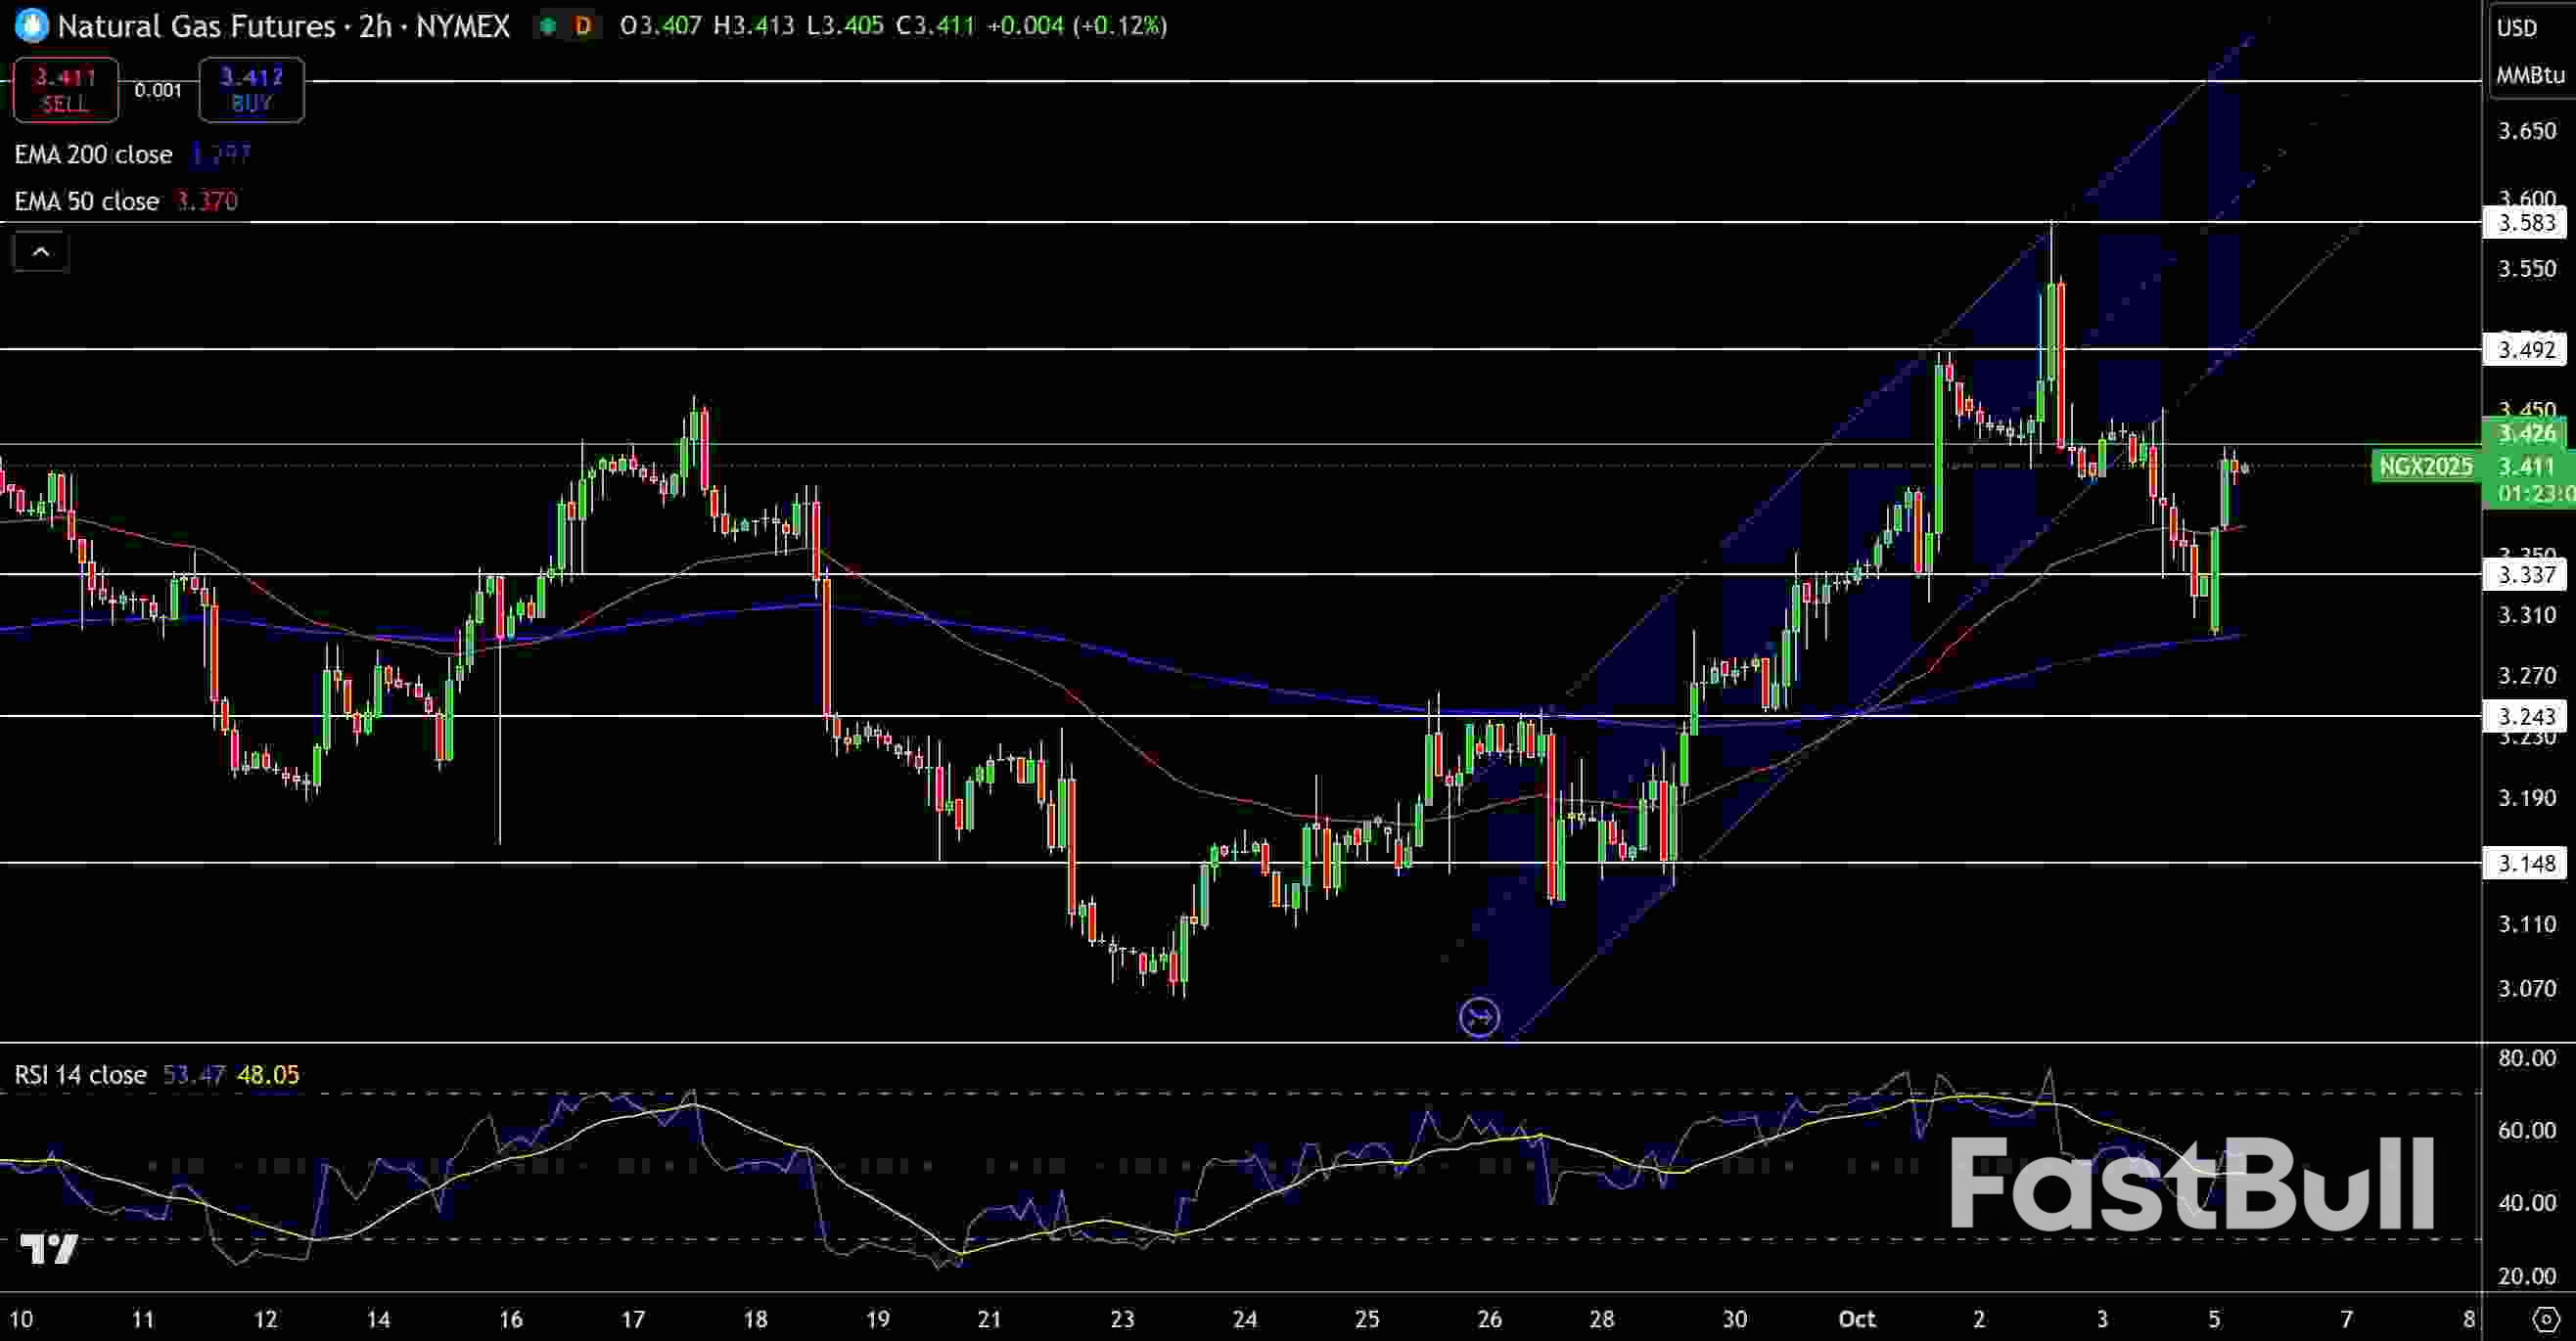This screenshot has height=1341, width=2576.
Task: Click the Natural Gas Futures symbol logo icon
Action: (30, 27)
